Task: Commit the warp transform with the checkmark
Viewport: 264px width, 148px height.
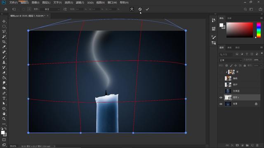Action: (147, 9)
